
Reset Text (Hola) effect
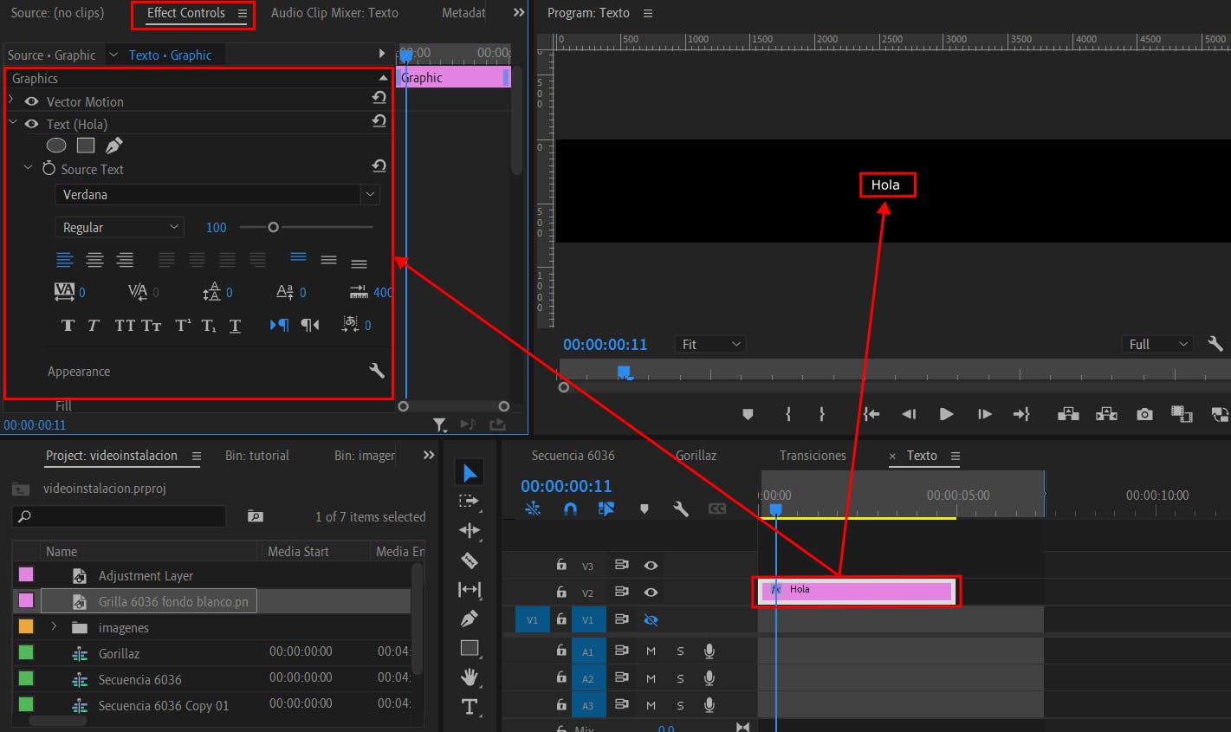[x=379, y=120]
